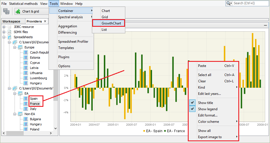Toggle the Show legend checkmark
Image resolution: width=270 pixels, height=143 pixels.
tap(192, 109)
